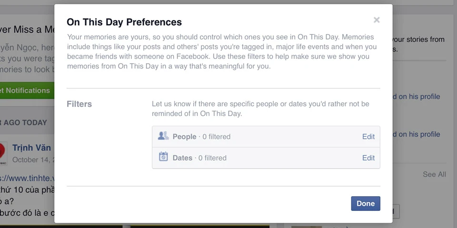Click the Dates calendar icon
Image resolution: width=457 pixels, height=228 pixels.
[163, 157]
